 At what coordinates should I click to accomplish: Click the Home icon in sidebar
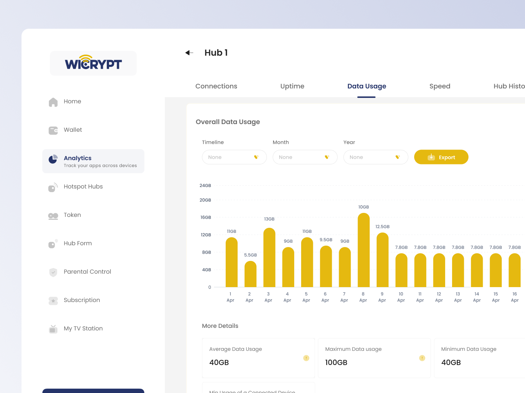click(x=53, y=102)
